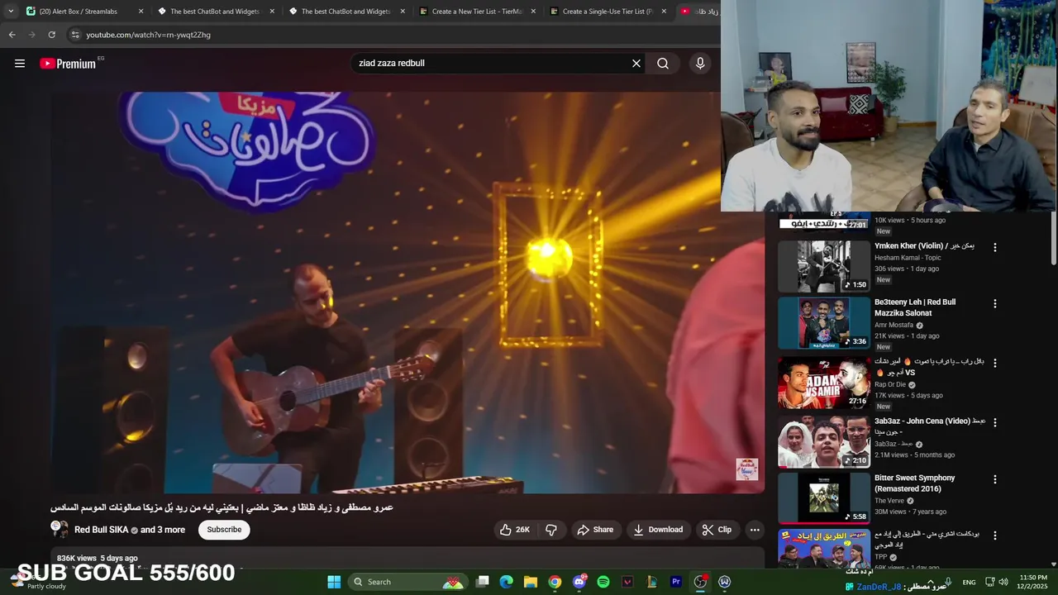The width and height of the screenshot is (1058, 595).
Task: Switch to Create a New Tier List tab
Action: coord(478,12)
